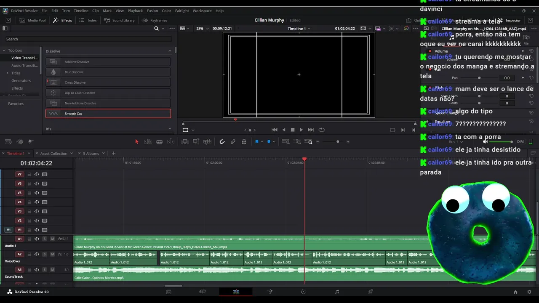Screen dimensions: 539x303
Task: Switch to the Color page icon
Action: pos(303,292)
